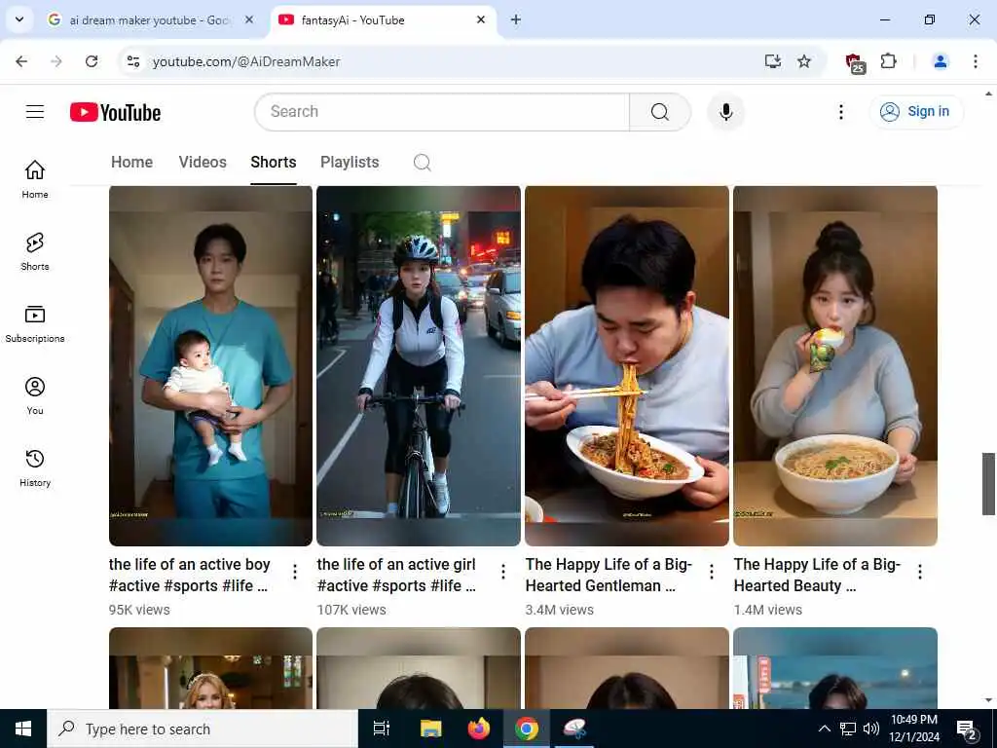The width and height of the screenshot is (997, 748).
Task: Launch Firefox from the taskbar
Action: pos(479,729)
